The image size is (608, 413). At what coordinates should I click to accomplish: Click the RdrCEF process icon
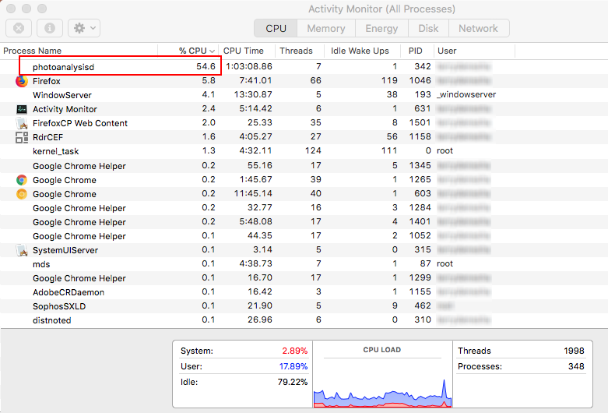coord(22,137)
